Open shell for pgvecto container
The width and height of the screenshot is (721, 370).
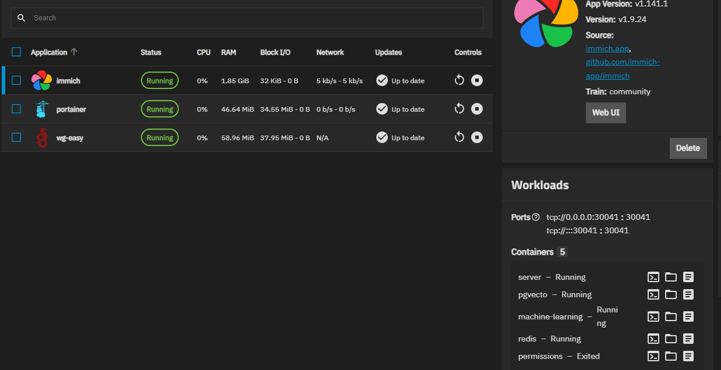[654, 294]
